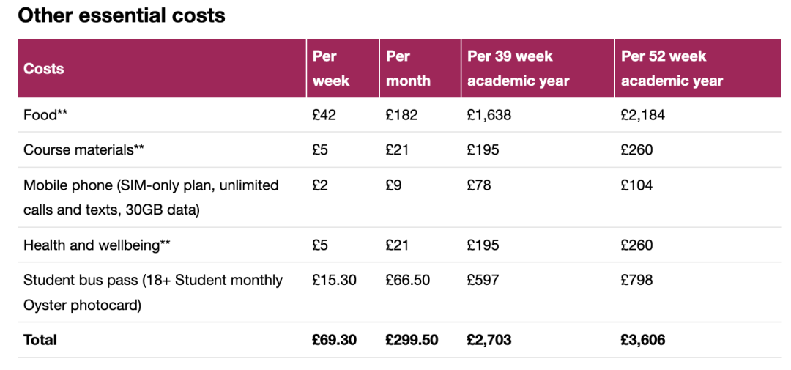Click the £182 food per month cell

(x=401, y=115)
